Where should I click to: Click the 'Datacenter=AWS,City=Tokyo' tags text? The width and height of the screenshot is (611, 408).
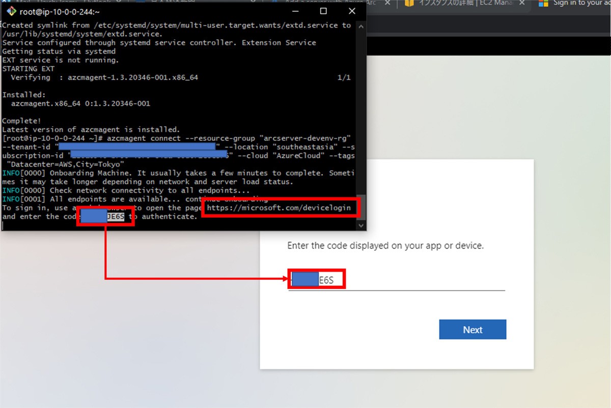pos(66,164)
